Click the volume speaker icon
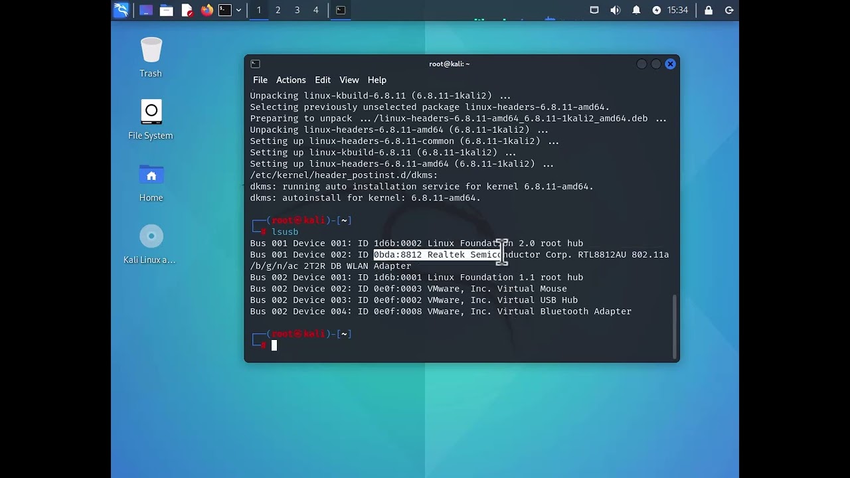This screenshot has width=850, height=478. pyautogui.click(x=615, y=10)
